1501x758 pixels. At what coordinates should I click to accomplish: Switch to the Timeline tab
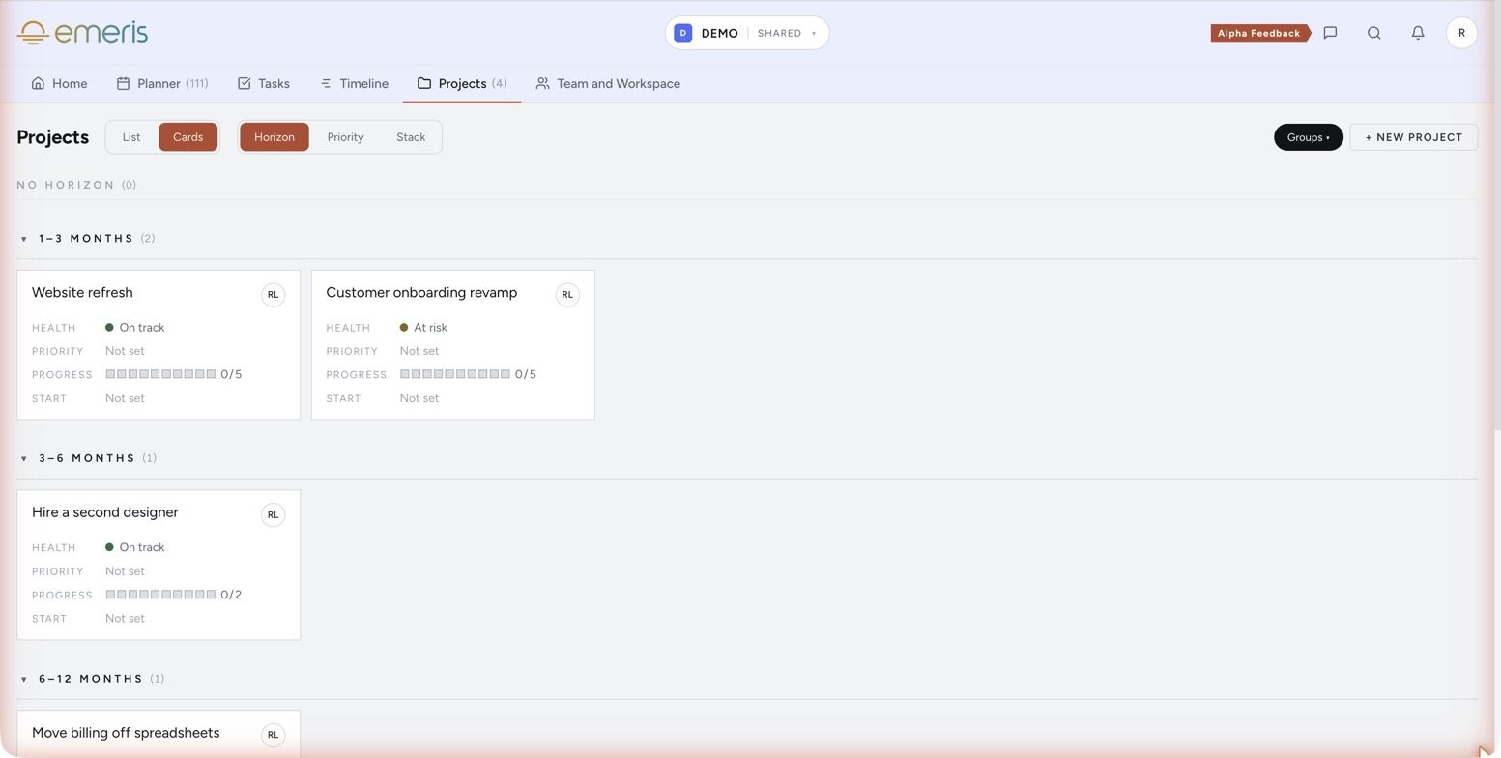pyautogui.click(x=354, y=83)
